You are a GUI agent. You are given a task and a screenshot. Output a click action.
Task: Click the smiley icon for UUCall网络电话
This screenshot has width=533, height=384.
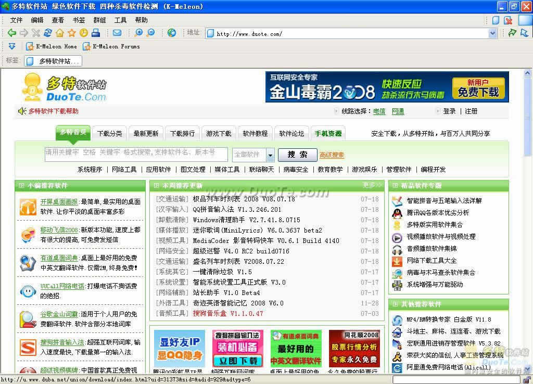pos(28,291)
